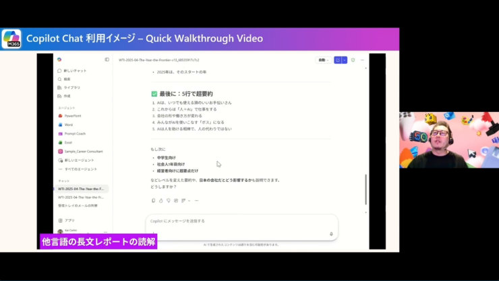Open the Prompt Coach agent
The image size is (499, 281).
[x=72, y=134]
